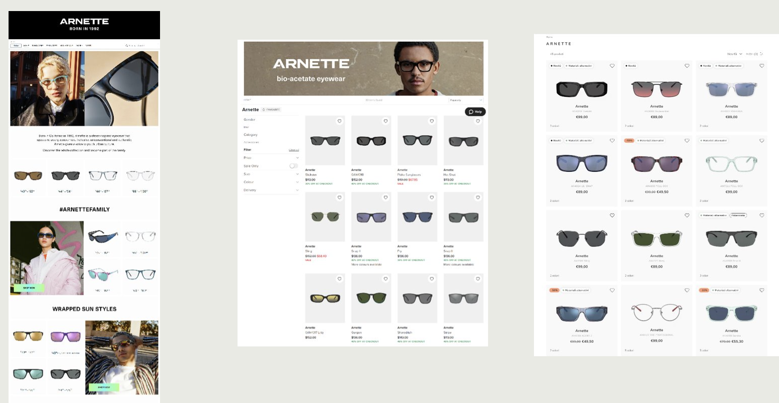Add Plake Sunglasses to wishlist via heart

click(431, 121)
